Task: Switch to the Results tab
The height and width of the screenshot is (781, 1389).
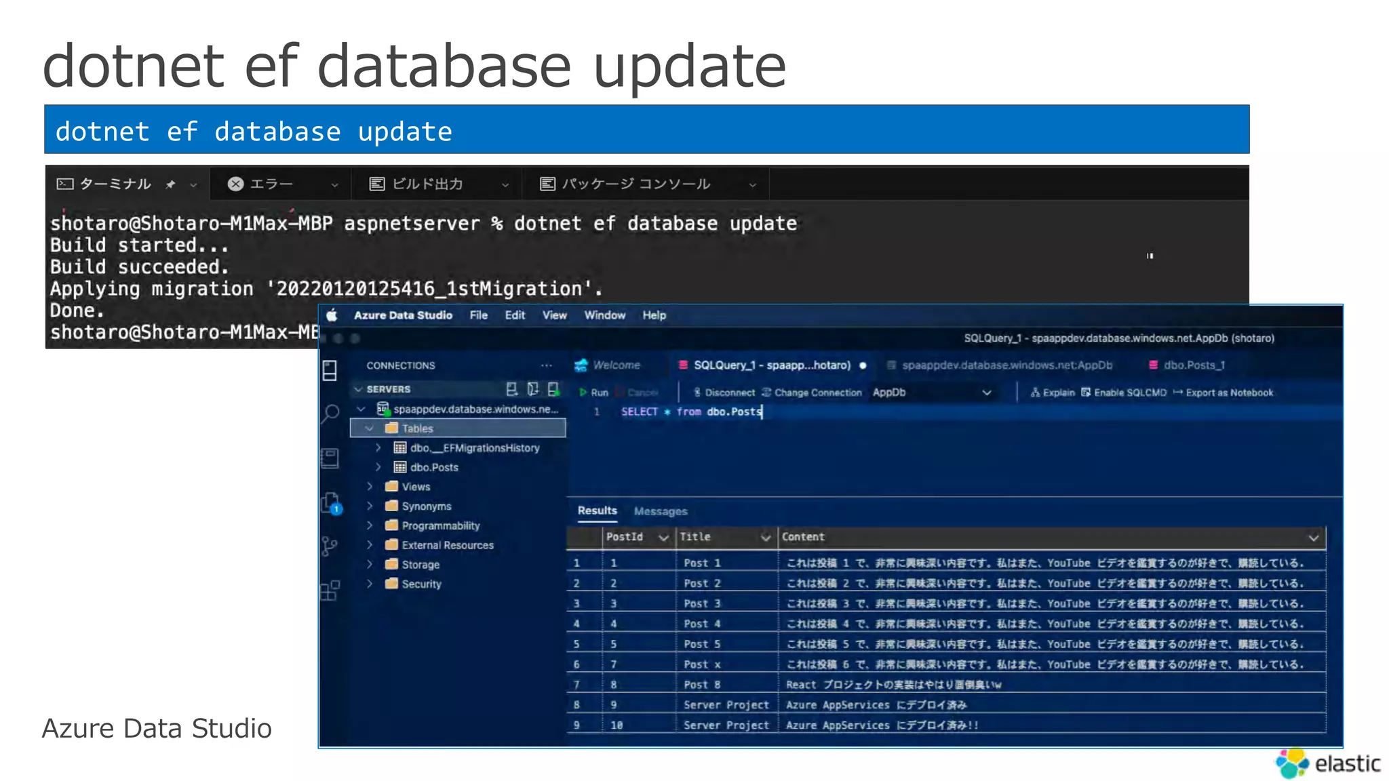Action: click(598, 510)
